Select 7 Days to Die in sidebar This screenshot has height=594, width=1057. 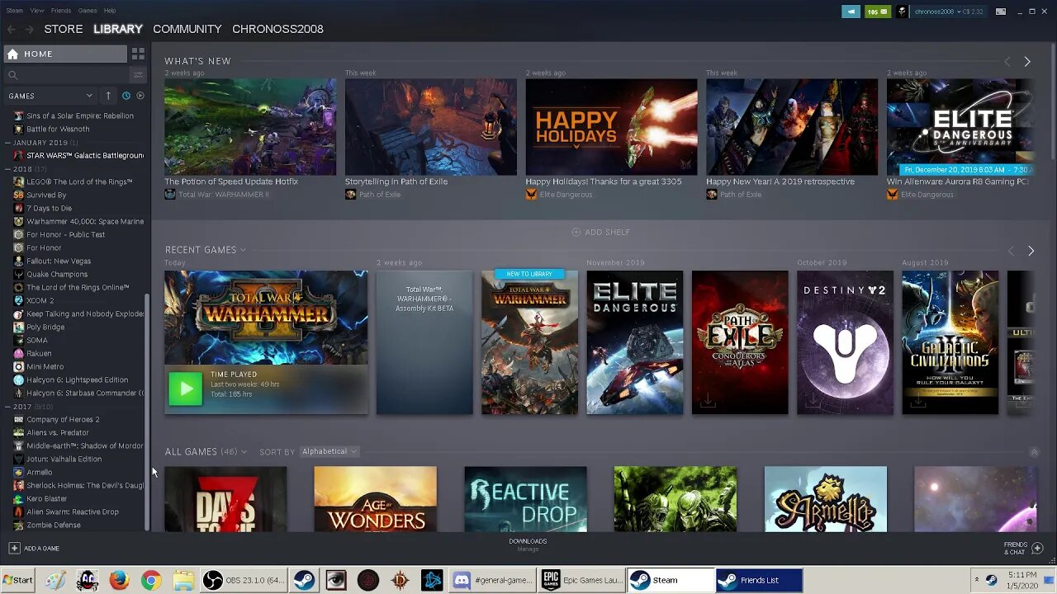point(49,208)
